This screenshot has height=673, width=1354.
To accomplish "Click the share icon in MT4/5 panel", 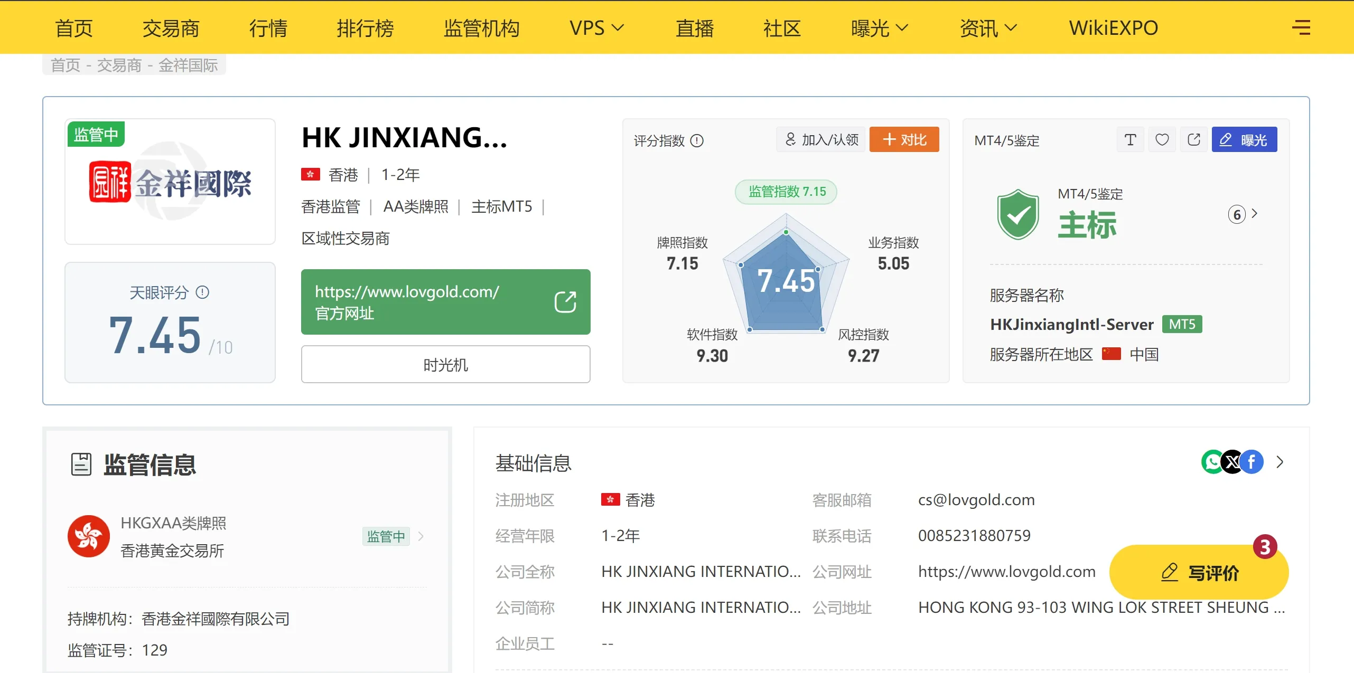I will point(1193,139).
